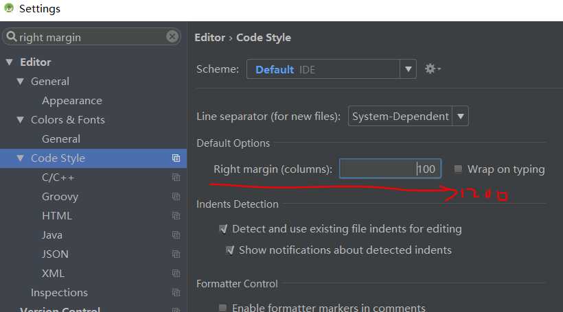Toggle Show notifications about detected indents

(230, 250)
